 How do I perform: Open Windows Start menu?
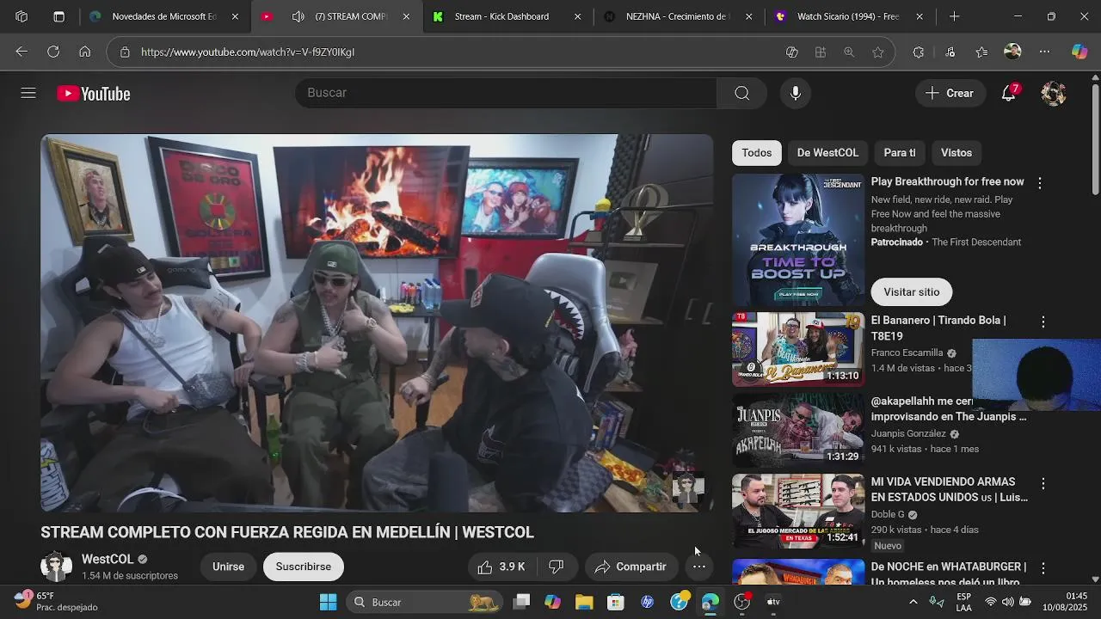(x=328, y=602)
